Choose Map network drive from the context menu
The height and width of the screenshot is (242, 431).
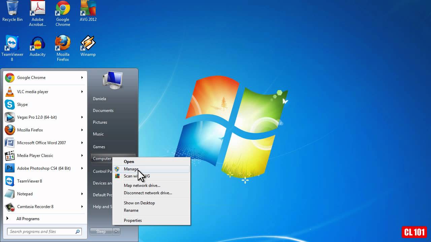[142, 185]
